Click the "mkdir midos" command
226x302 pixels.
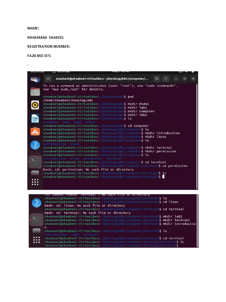pyautogui.click(x=138, y=104)
